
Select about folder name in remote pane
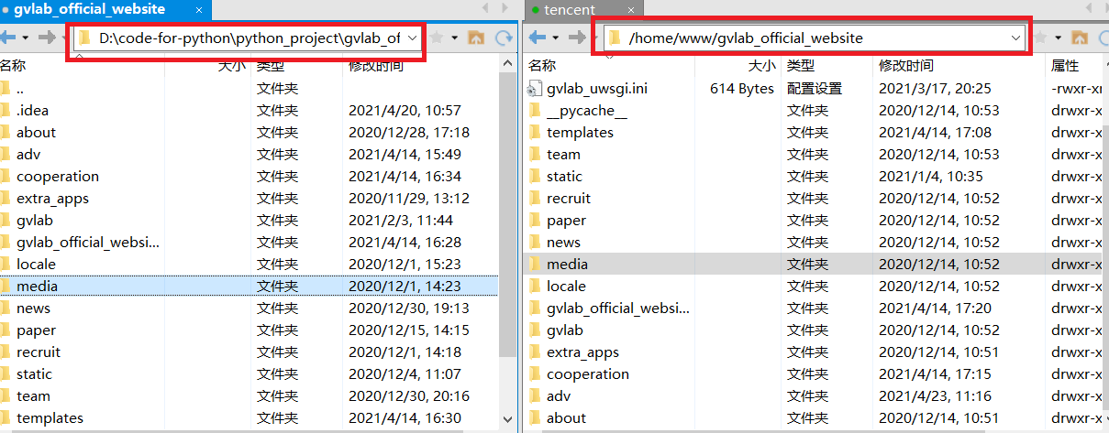click(x=566, y=417)
